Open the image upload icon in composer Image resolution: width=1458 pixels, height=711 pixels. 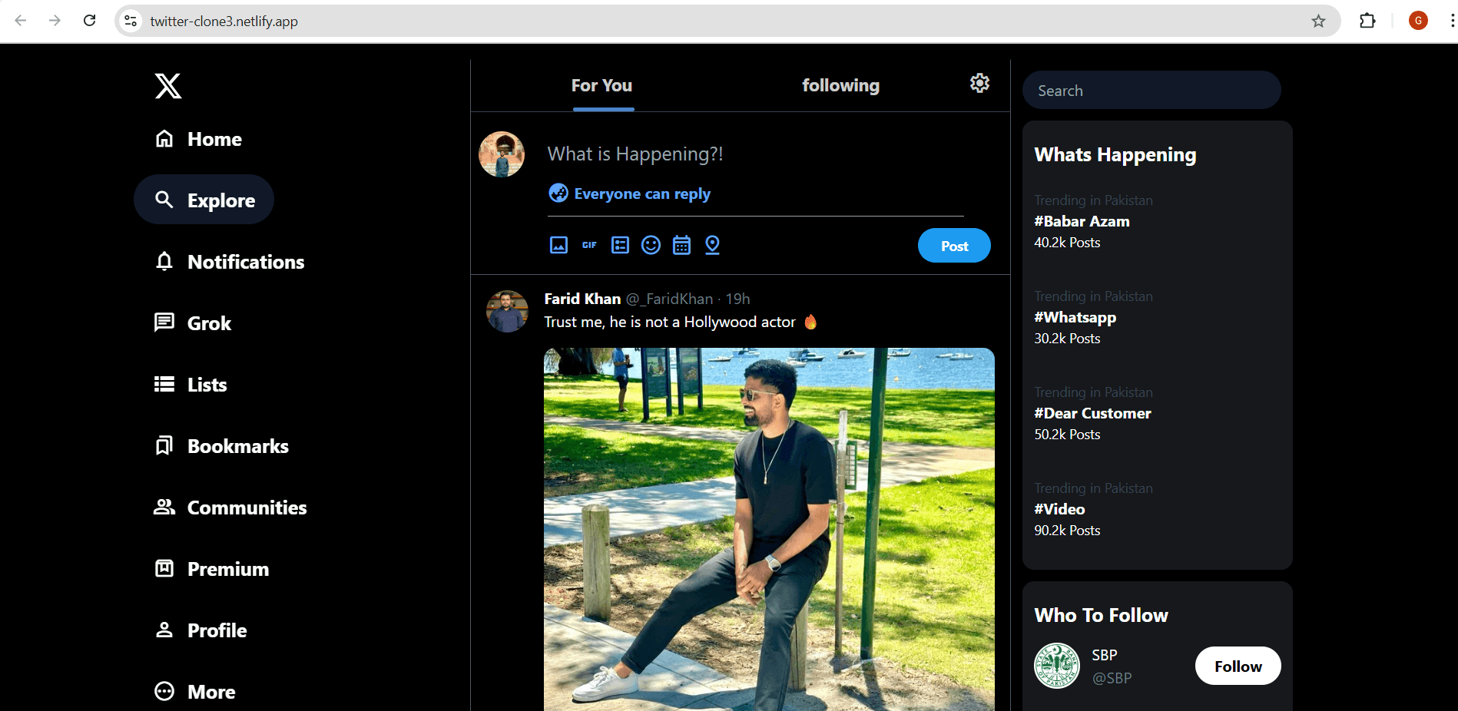click(x=558, y=245)
